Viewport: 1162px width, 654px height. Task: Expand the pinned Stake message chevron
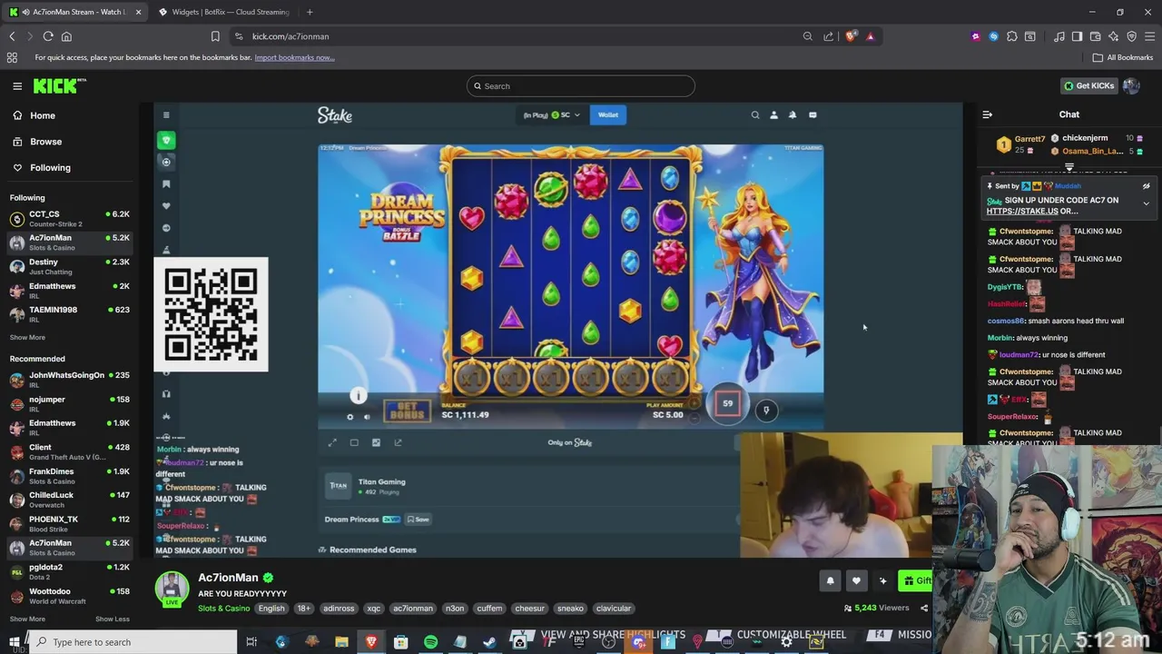[1146, 203]
